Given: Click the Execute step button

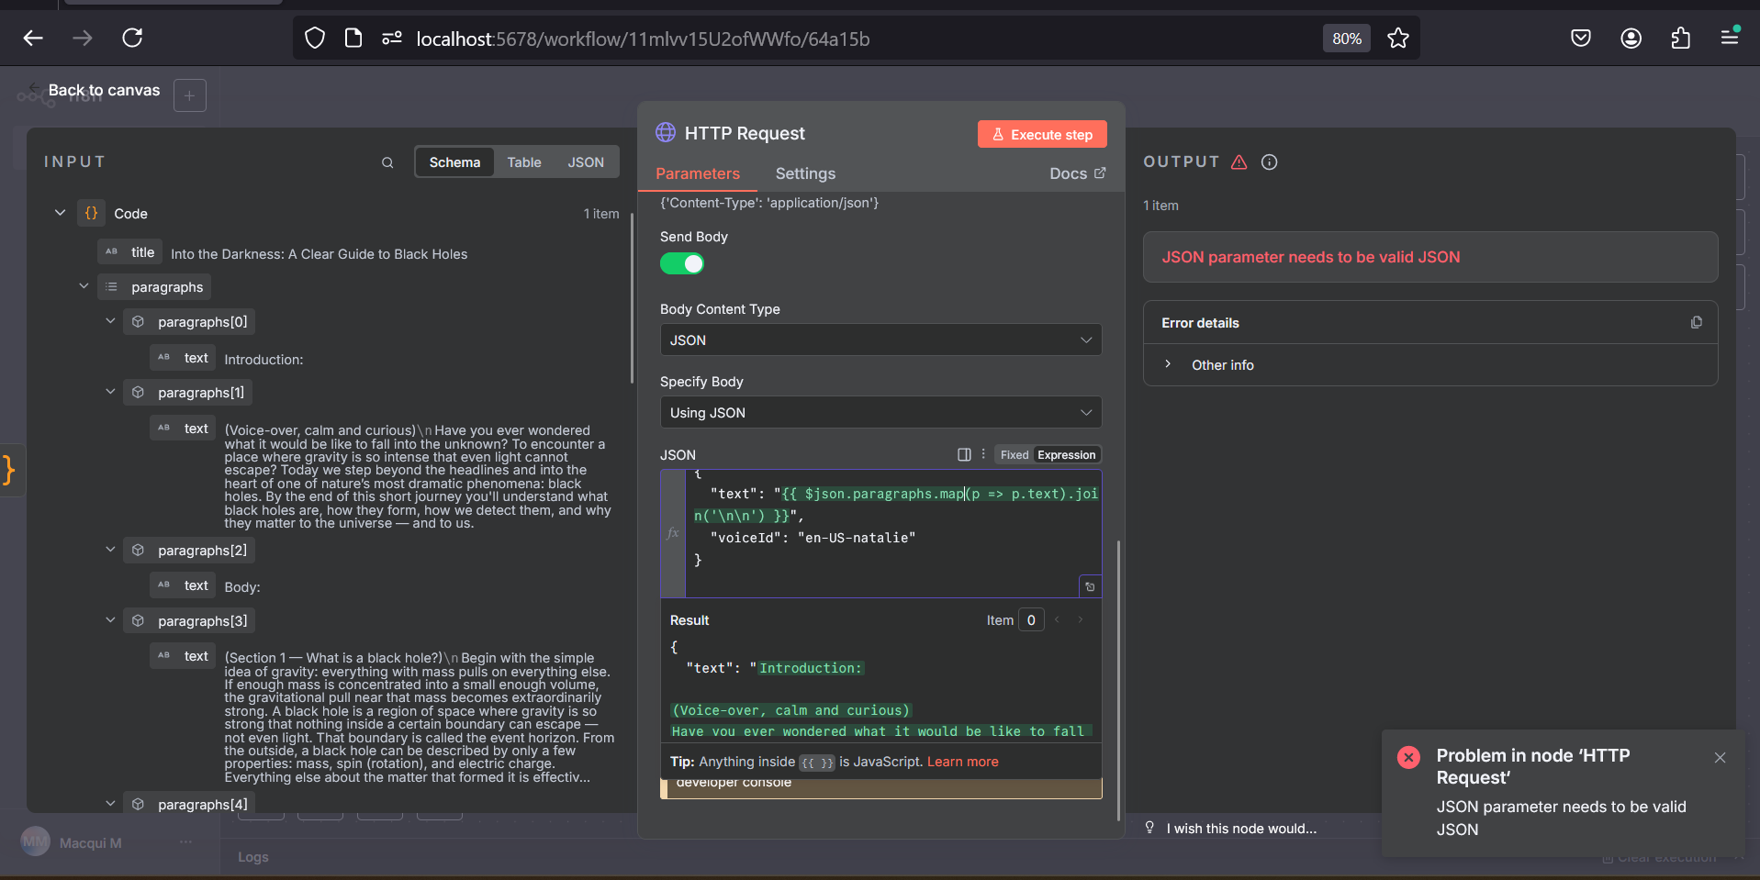Looking at the screenshot, I should pos(1042,134).
